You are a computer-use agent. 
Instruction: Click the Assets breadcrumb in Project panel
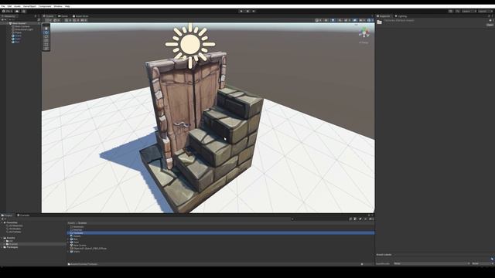pyautogui.click(x=71, y=223)
